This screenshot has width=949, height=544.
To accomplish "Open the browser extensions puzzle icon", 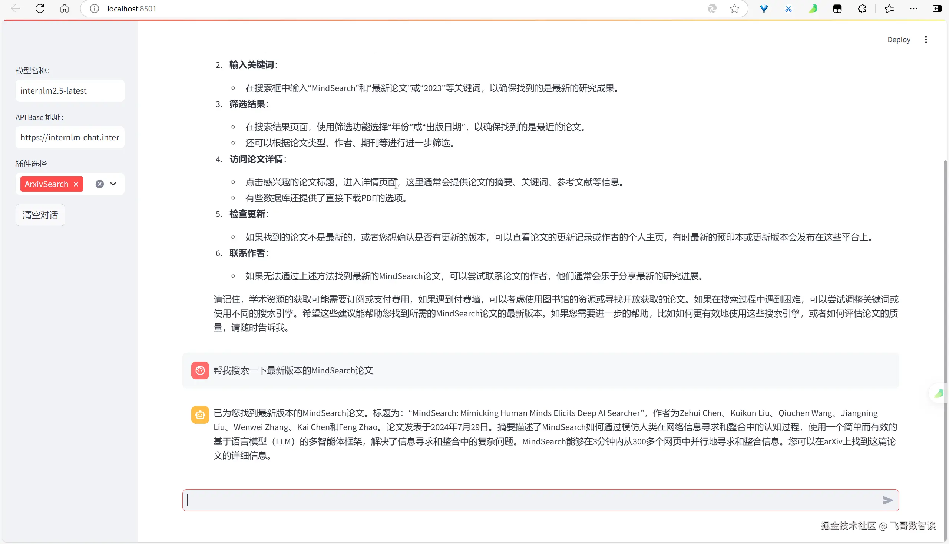I will point(862,9).
